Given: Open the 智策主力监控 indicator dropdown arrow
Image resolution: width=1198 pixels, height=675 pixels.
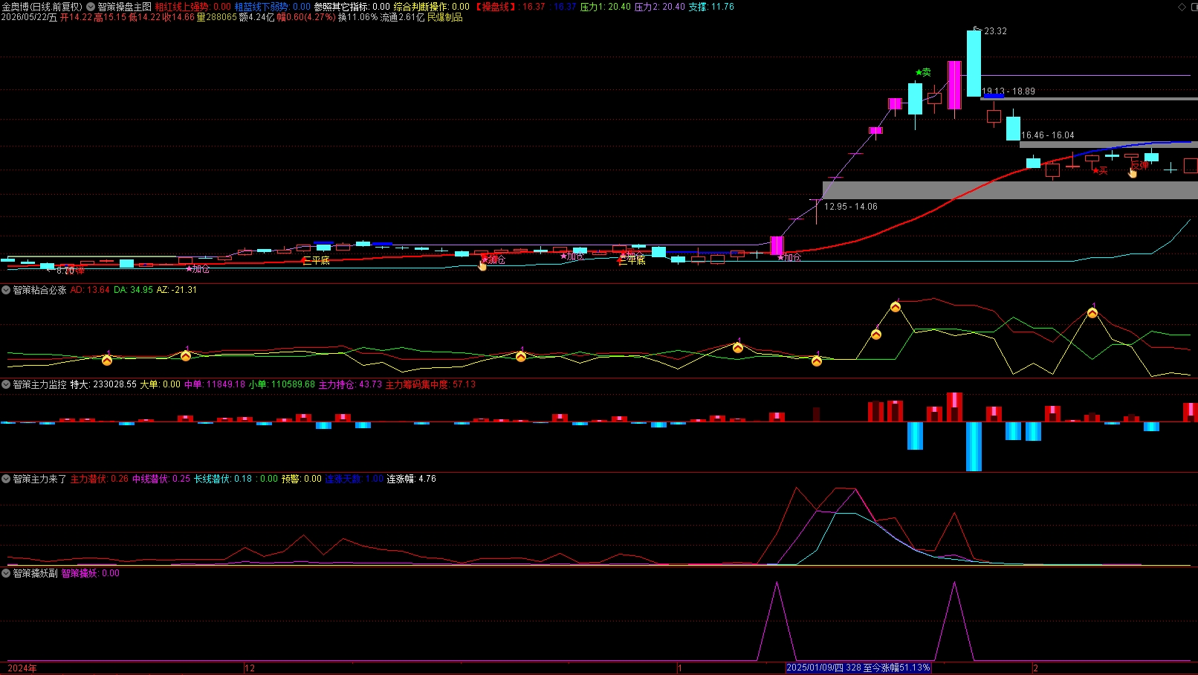Looking at the screenshot, I should pyautogui.click(x=6, y=384).
